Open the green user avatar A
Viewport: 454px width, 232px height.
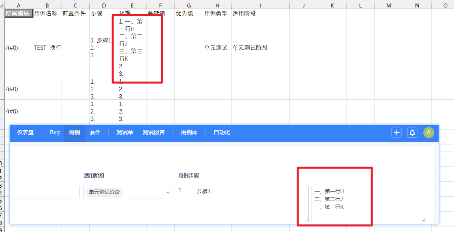tap(429, 133)
